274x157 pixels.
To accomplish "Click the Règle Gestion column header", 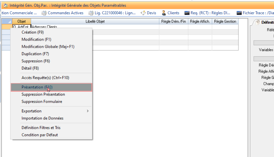I will [225, 21].
